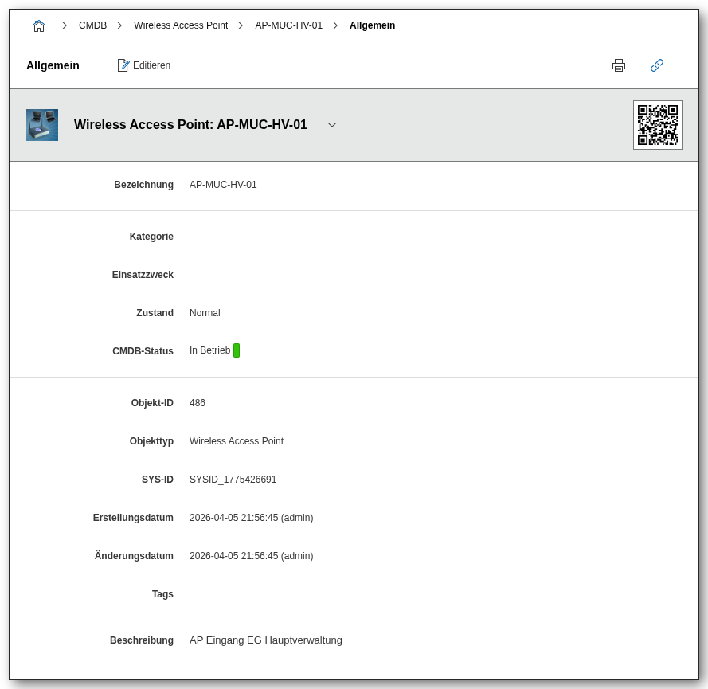Click the QR code image
Screen dimensions: 708x689
(658, 125)
